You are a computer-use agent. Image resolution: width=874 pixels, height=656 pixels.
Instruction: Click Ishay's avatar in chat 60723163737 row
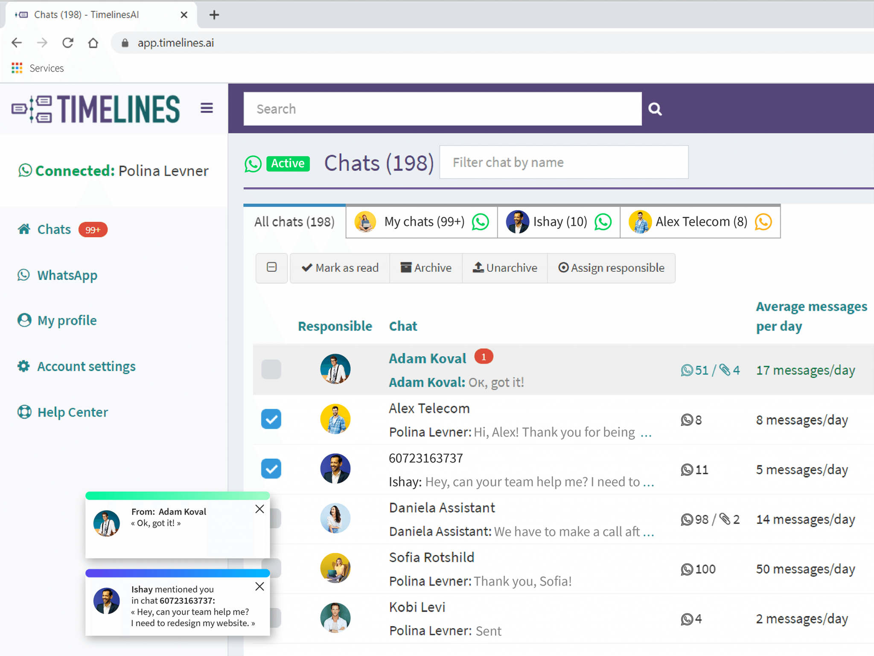pos(335,469)
